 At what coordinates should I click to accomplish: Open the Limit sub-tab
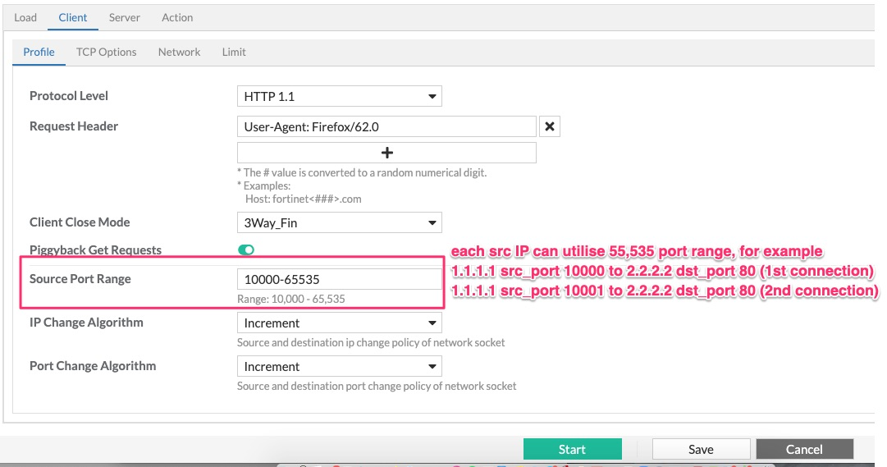tap(234, 52)
